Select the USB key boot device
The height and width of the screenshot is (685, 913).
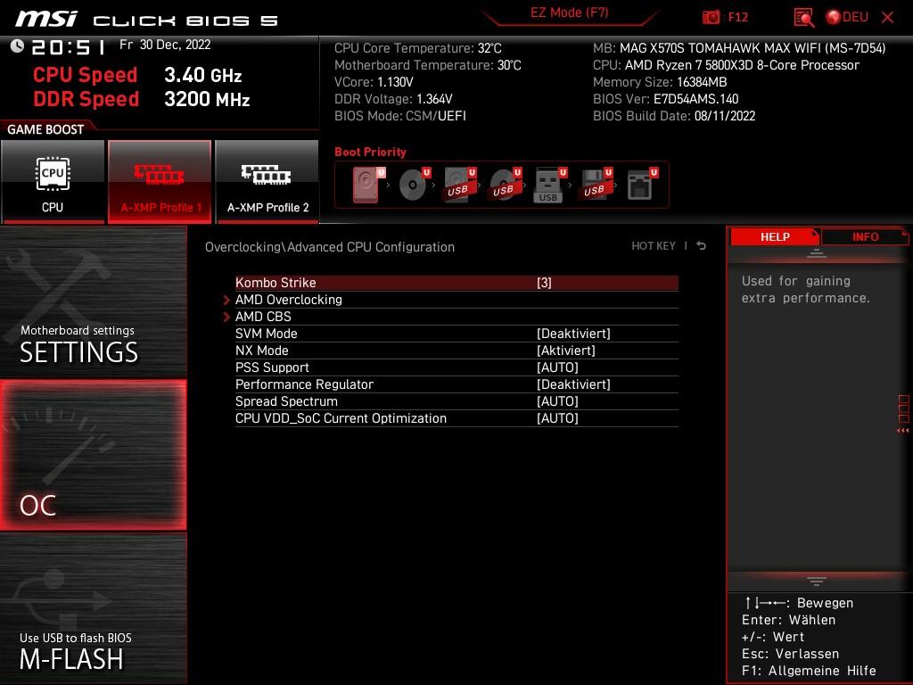pos(549,185)
